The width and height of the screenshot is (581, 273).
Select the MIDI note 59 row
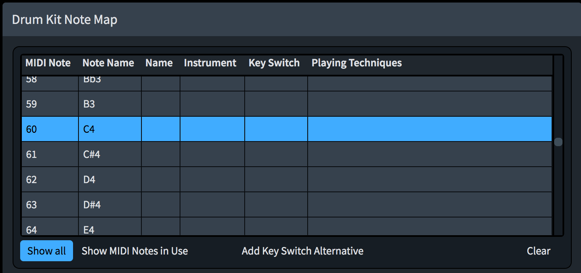coord(287,104)
